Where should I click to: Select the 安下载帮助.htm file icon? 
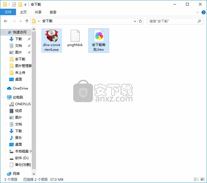[99, 36]
